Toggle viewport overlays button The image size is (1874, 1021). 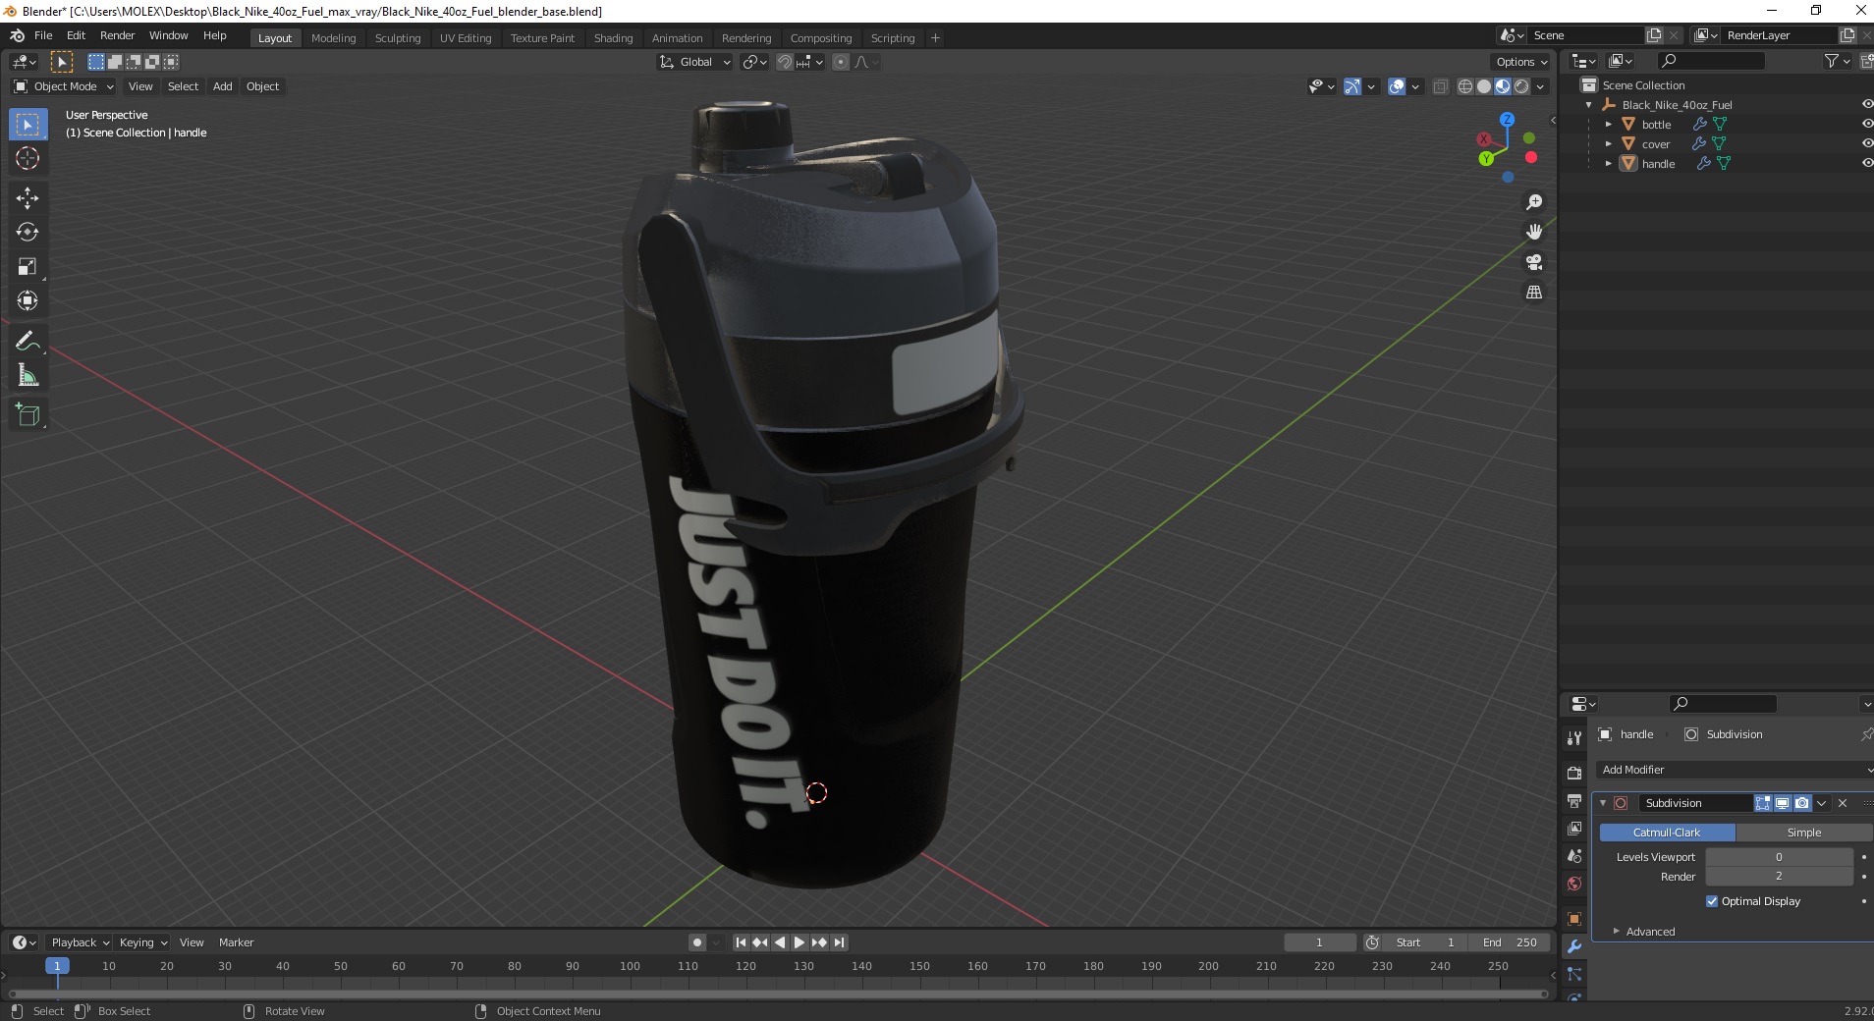pyautogui.click(x=1397, y=86)
